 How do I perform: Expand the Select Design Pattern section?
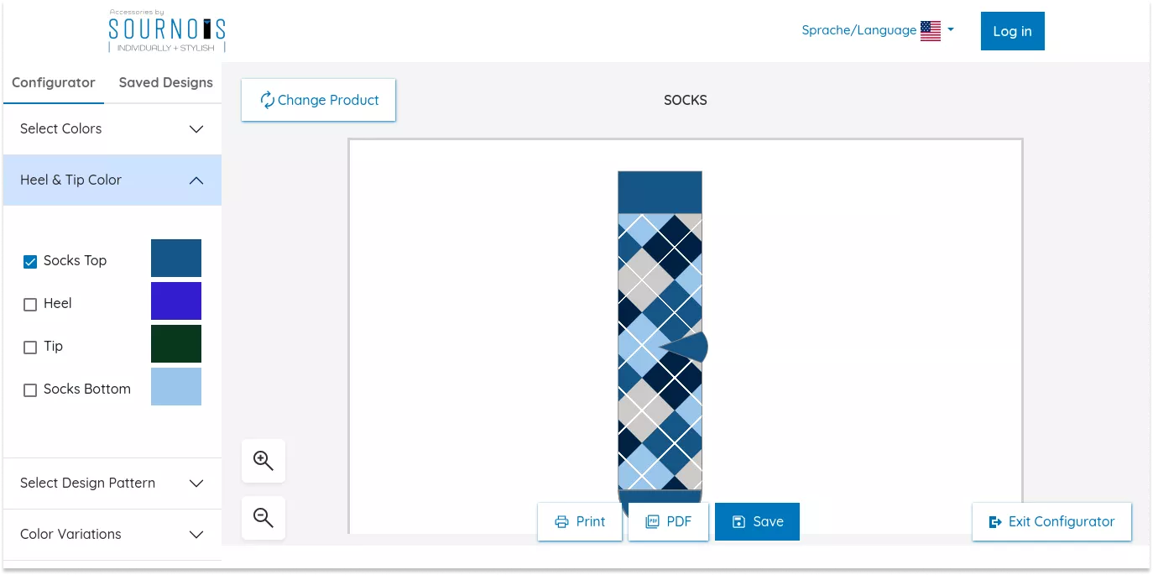pos(112,483)
